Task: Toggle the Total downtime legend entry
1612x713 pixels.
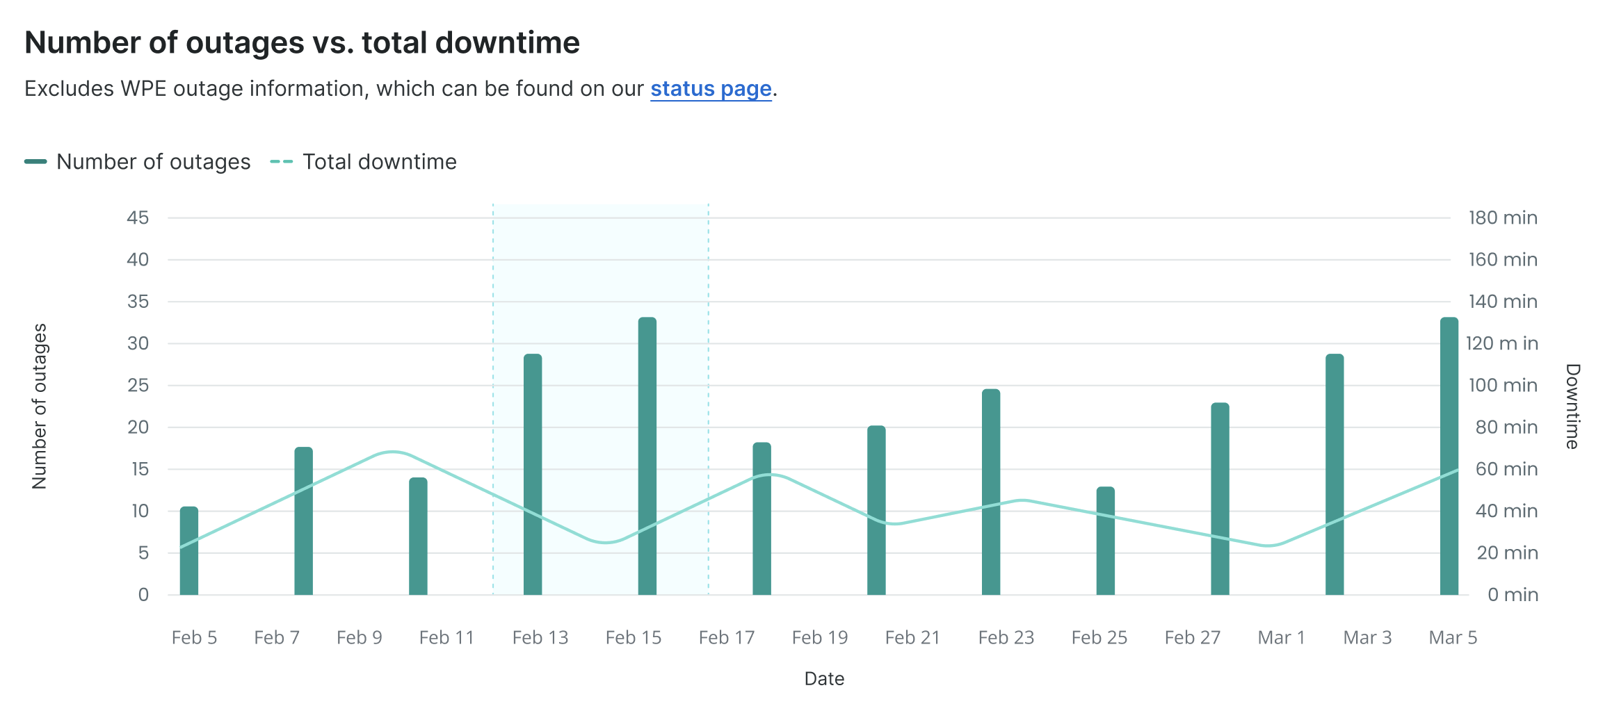Action: (379, 162)
